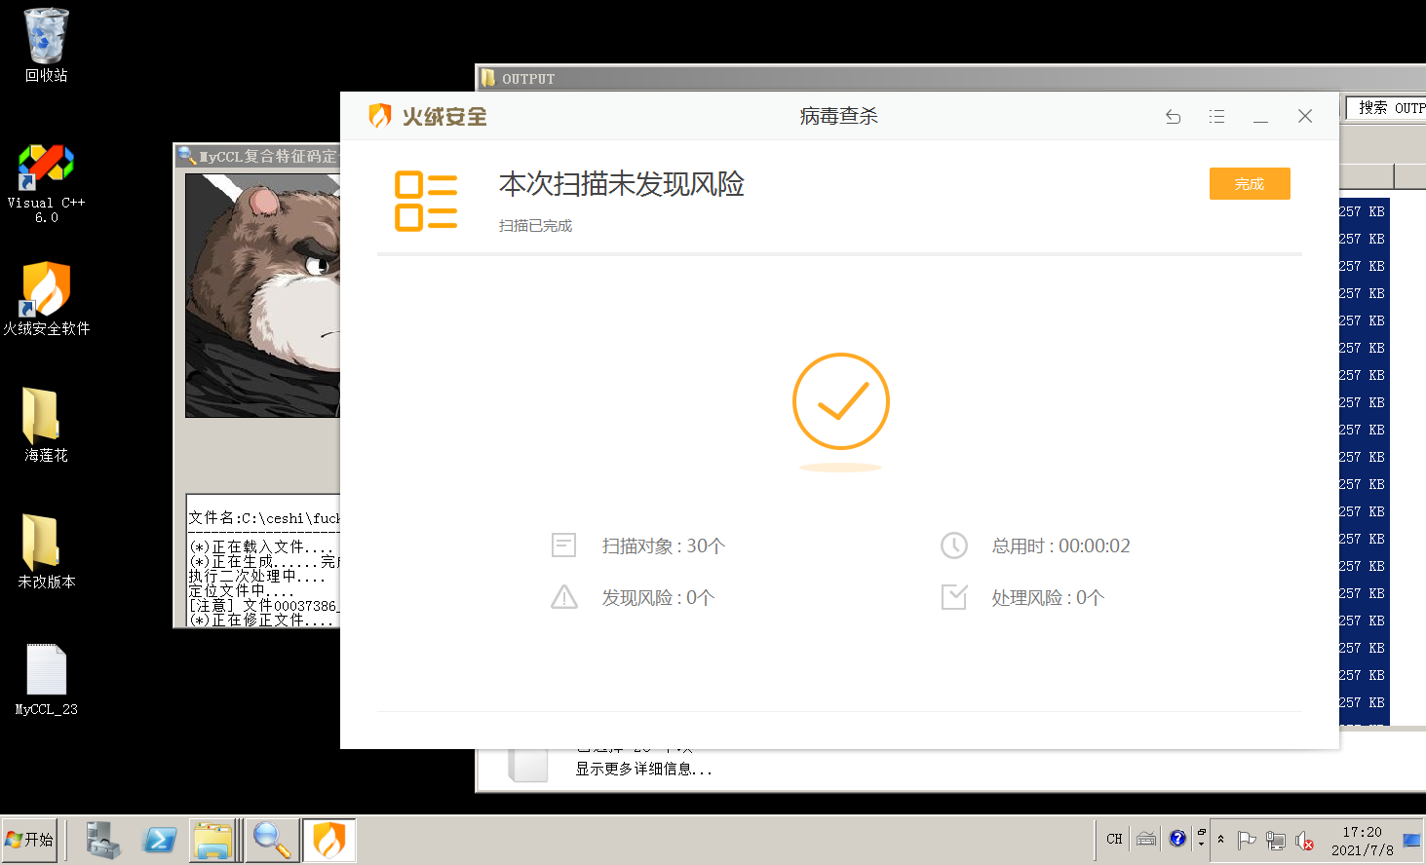Show hidden tray icons arrow
This screenshot has height=865, width=1426.
click(x=1220, y=839)
